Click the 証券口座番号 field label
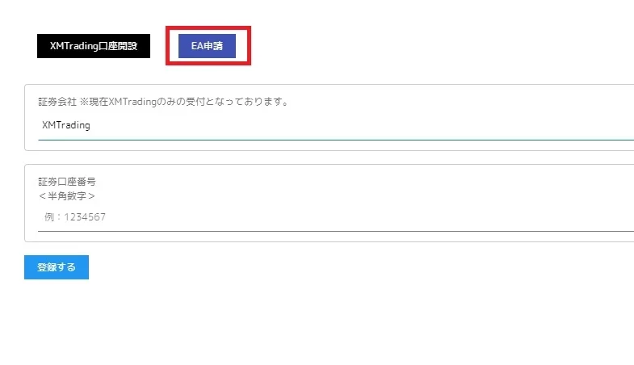The image size is (634, 365). point(67,182)
